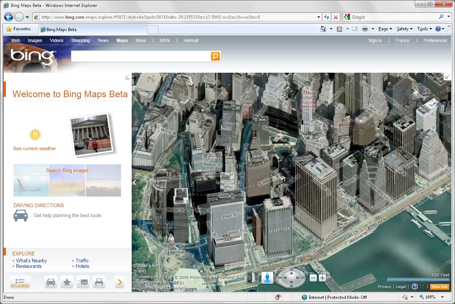Open the Home button dropdown arrow
The height and width of the screenshot is (304, 455).
331,29
